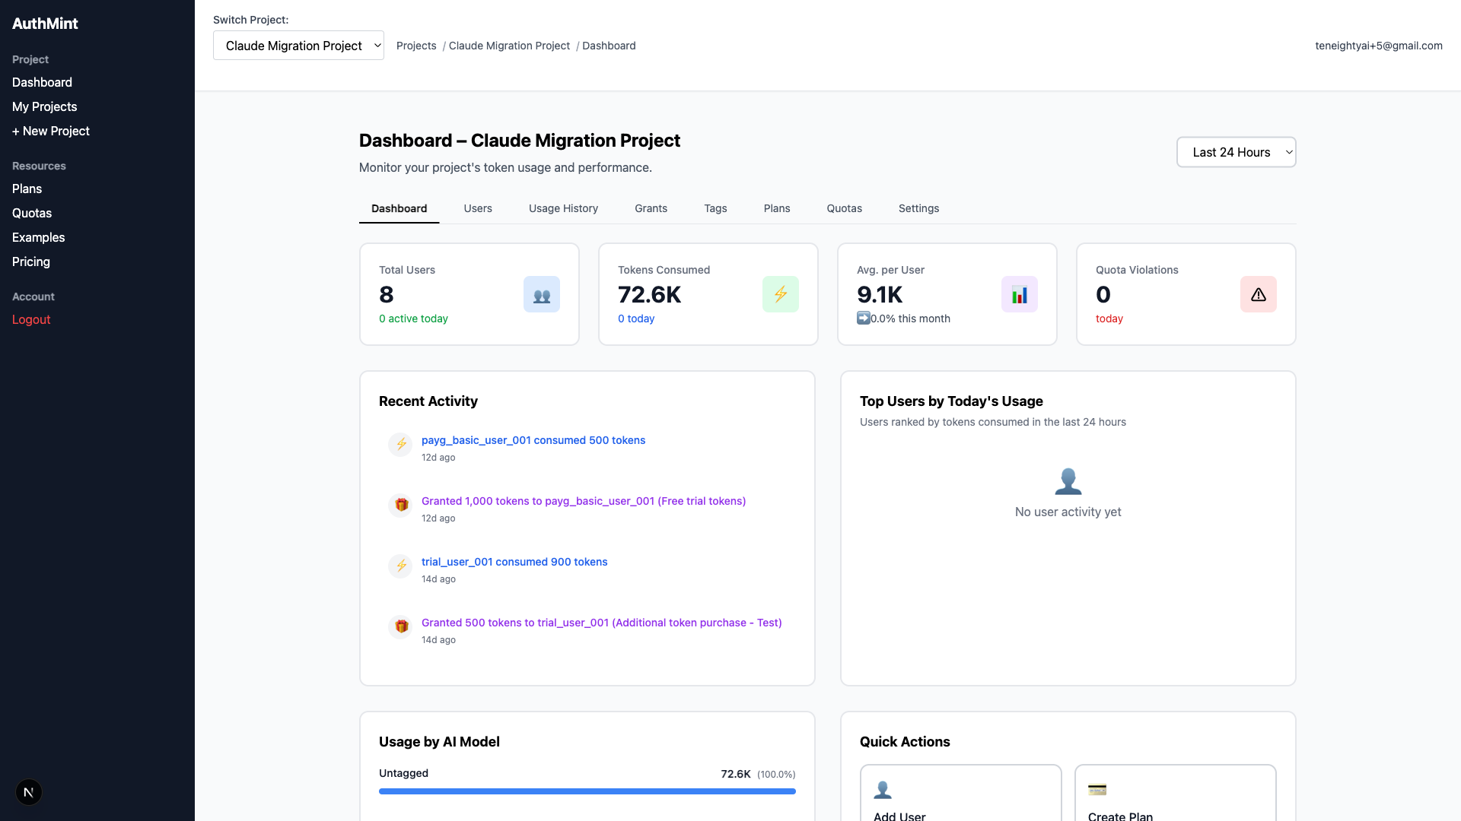Screen dimensions: 1461x821
Task: Click gift icon beside Granted 500 tokens entry
Action: point(401,626)
